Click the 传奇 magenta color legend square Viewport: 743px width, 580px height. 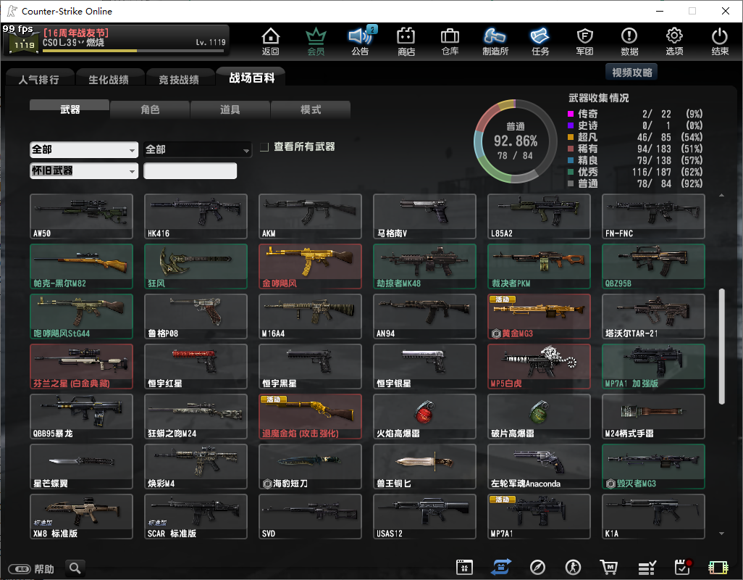coord(571,114)
